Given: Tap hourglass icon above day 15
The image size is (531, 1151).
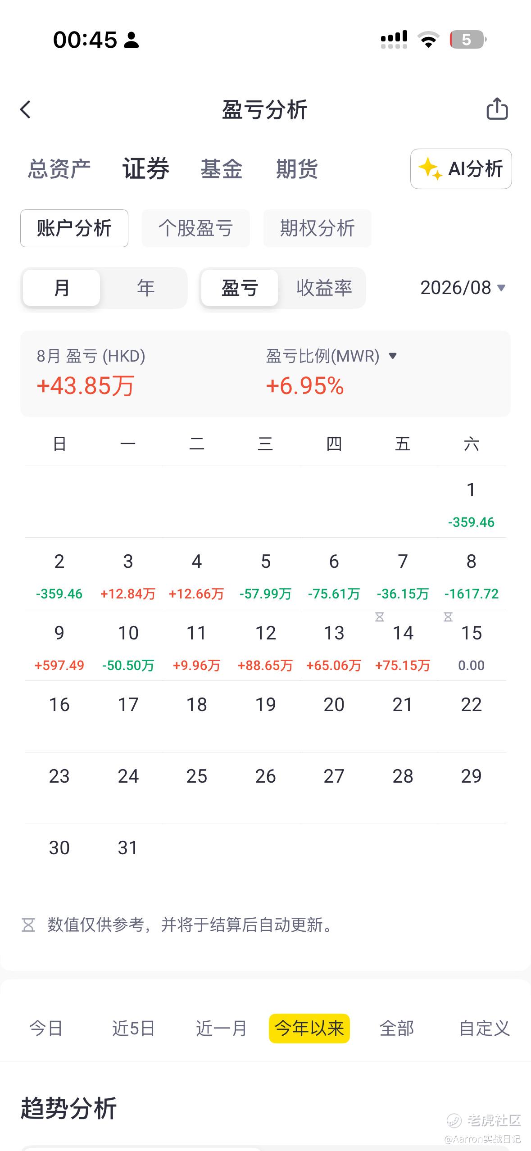Looking at the screenshot, I should [x=448, y=617].
